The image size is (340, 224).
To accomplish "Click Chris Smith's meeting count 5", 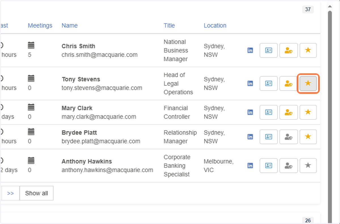I will point(30,55).
